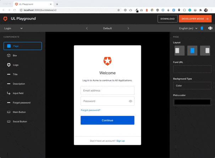Bookmark page with star icon
Viewport: 215px width, 158px height.
click(x=118, y=10)
